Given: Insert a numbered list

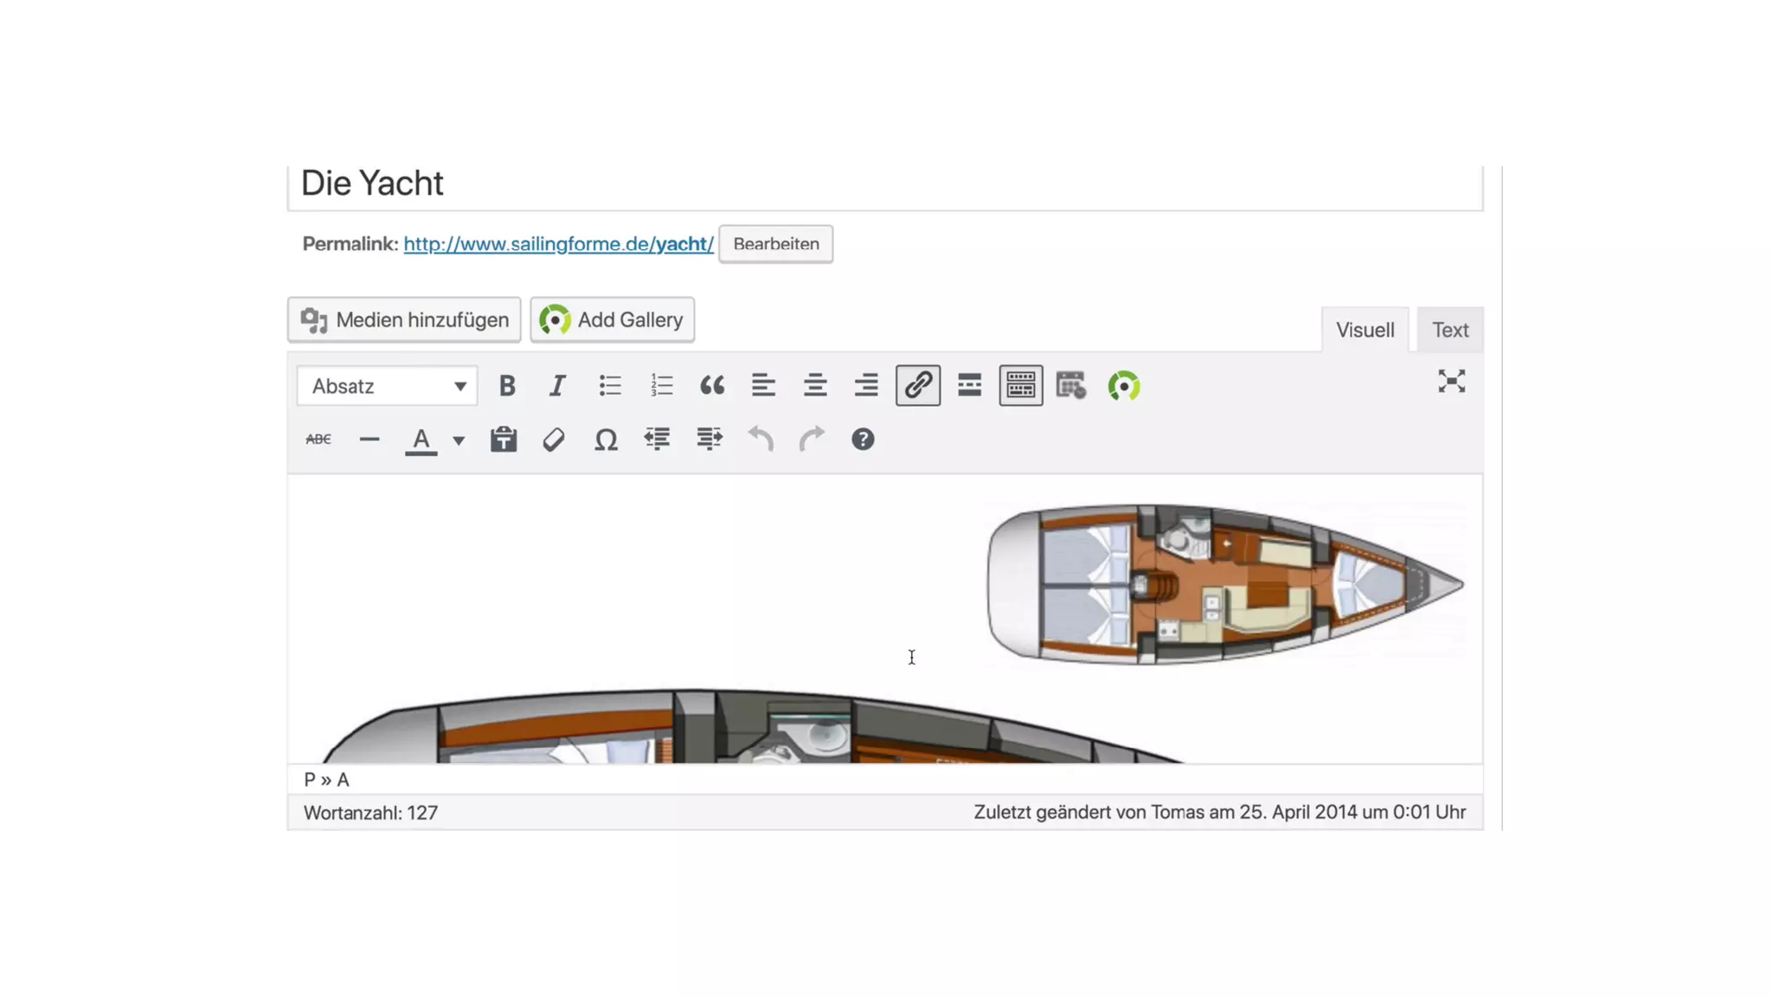Looking at the screenshot, I should (x=661, y=386).
